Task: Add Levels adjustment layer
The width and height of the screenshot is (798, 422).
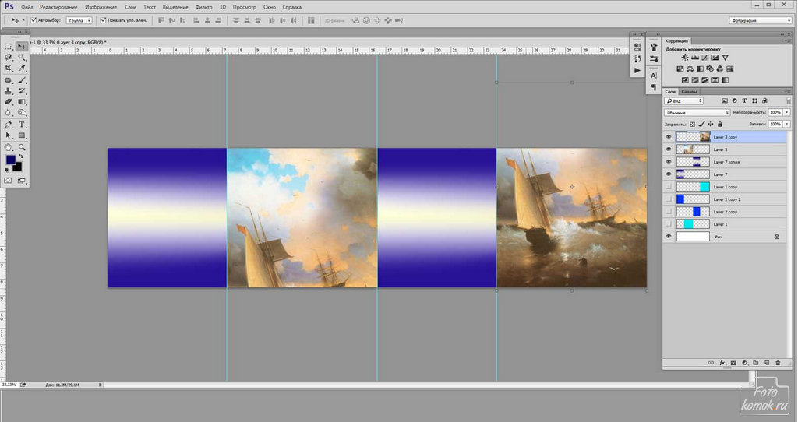Action: click(x=694, y=58)
